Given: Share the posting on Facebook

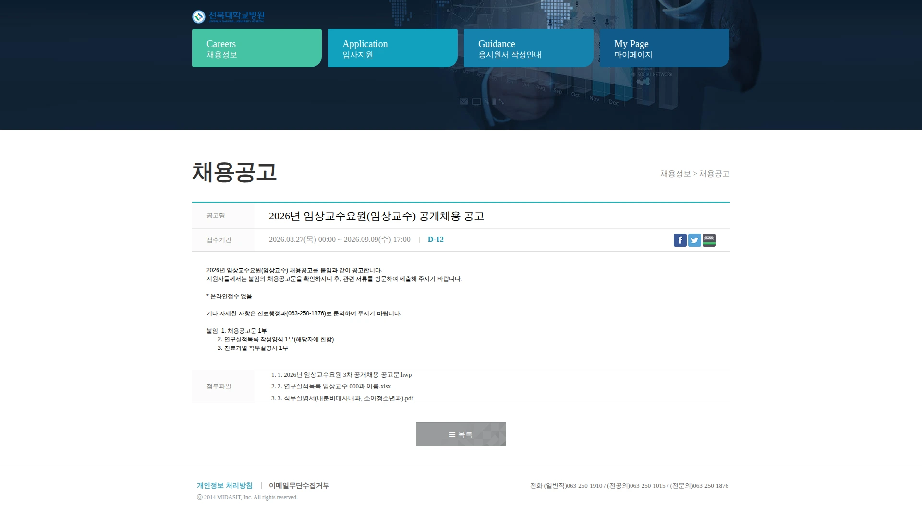Looking at the screenshot, I should tap(680, 240).
